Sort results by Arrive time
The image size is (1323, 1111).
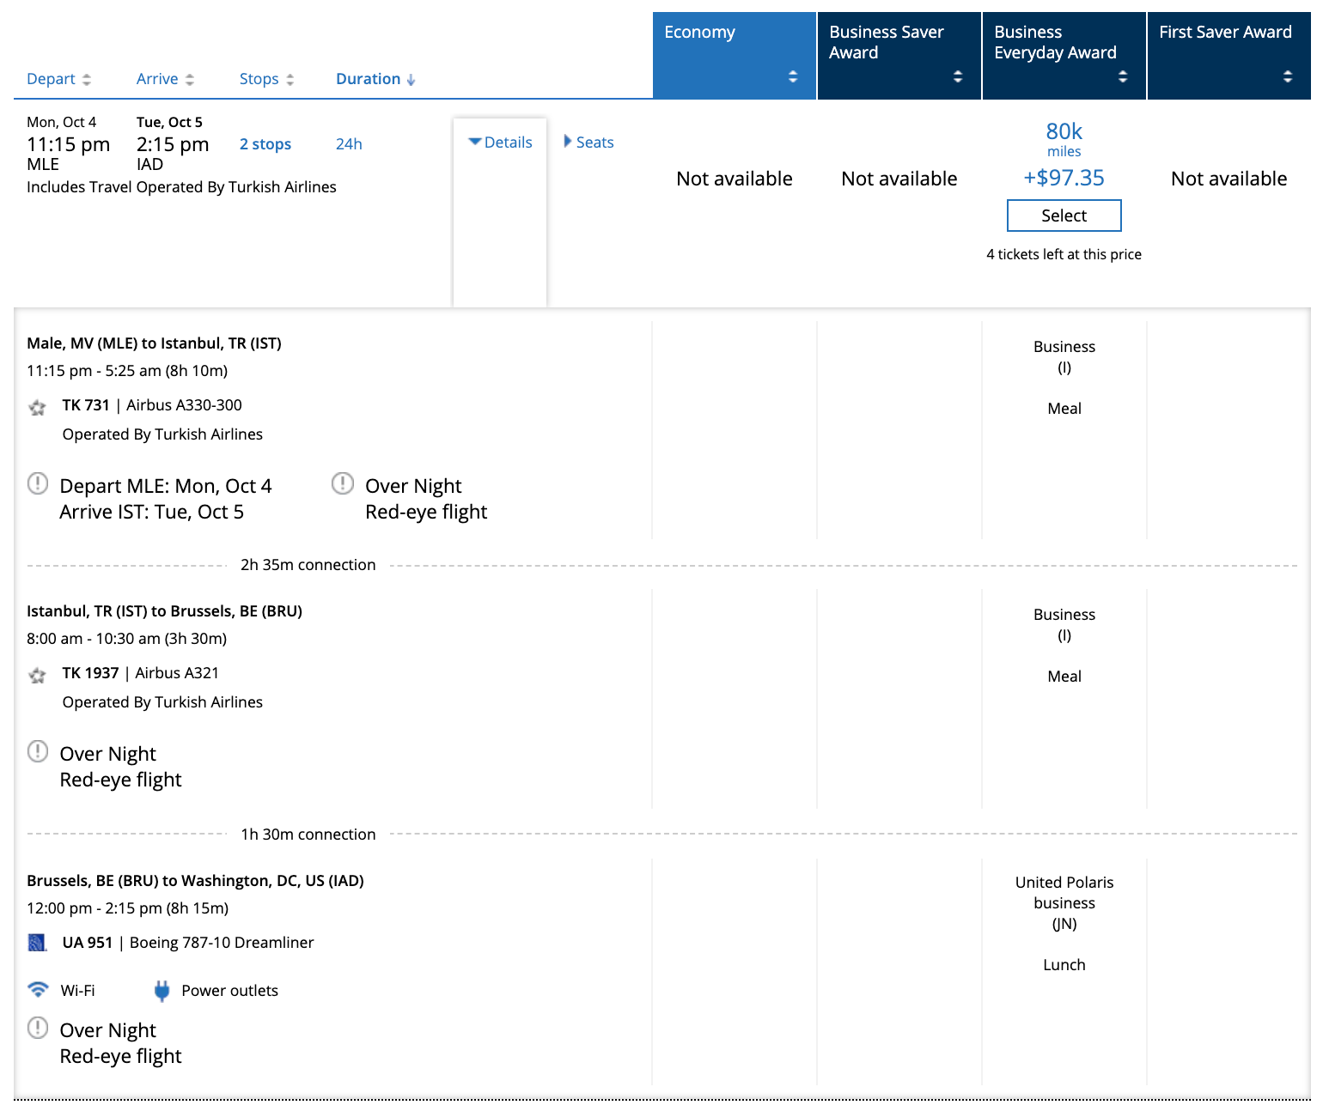pos(165,79)
